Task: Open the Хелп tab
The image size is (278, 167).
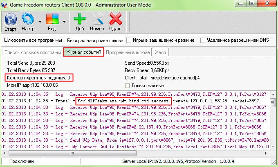Action: point(160,52)
